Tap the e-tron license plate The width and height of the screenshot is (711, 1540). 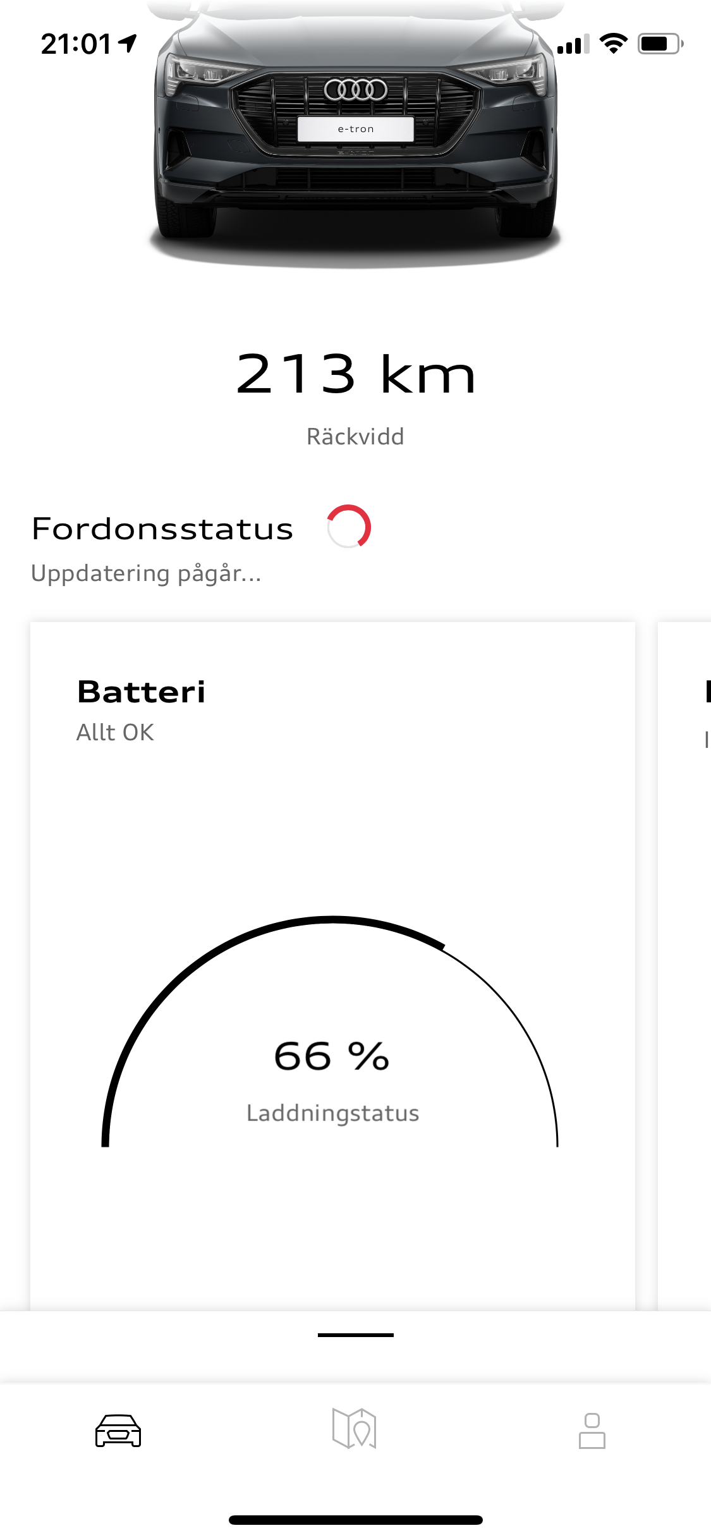coord(356,129)
